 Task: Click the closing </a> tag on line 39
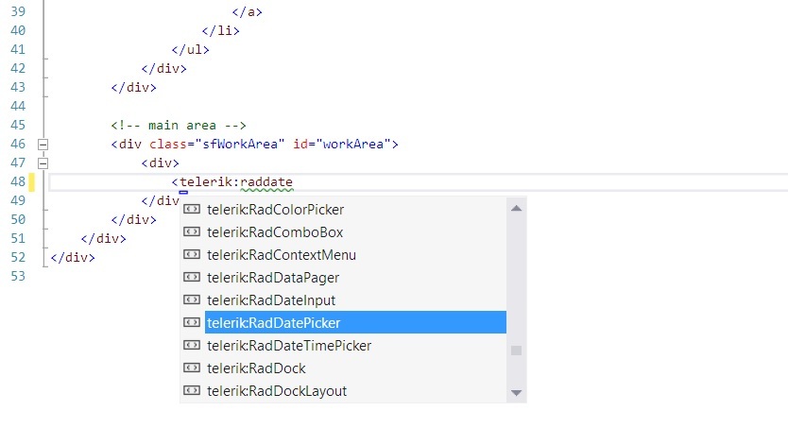(x=247, y=11)
